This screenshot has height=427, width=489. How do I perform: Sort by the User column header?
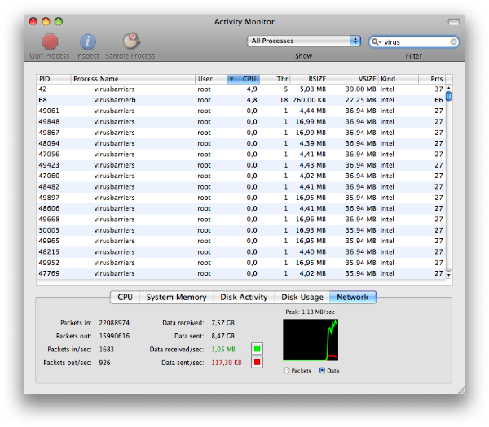coord(211,79)
